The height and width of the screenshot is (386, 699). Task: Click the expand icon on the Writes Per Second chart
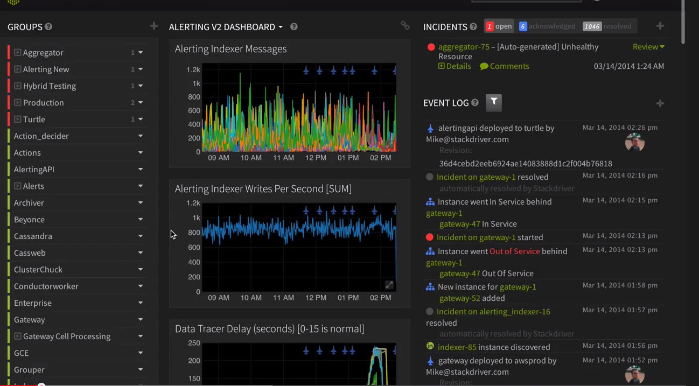point(389,284)
